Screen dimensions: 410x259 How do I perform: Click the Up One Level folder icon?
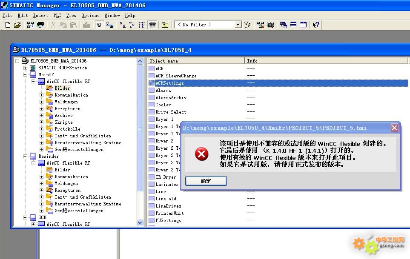click(165, 25)
